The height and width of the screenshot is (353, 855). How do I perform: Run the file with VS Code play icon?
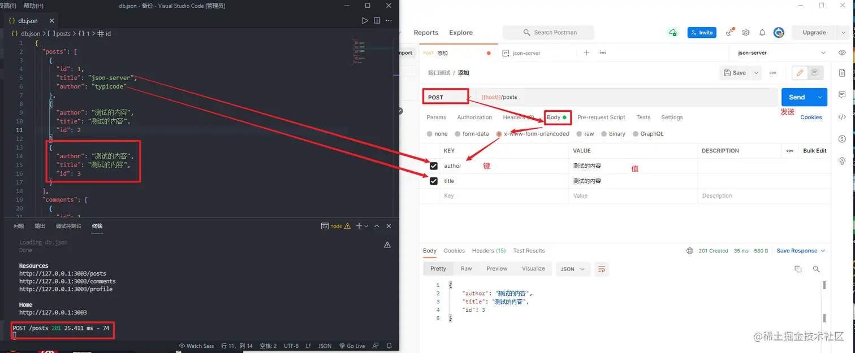pyautogui.click(x=365, y=20)
